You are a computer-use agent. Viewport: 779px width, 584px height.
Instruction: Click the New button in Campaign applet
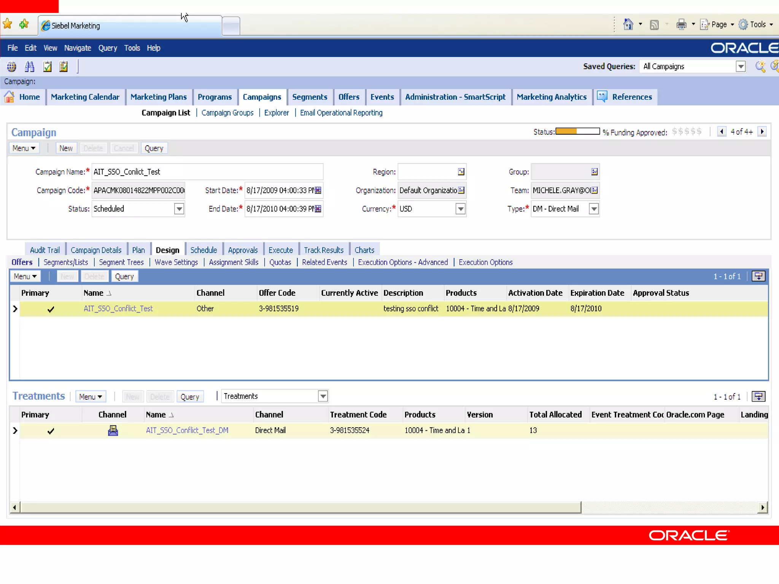coord(66,148)
